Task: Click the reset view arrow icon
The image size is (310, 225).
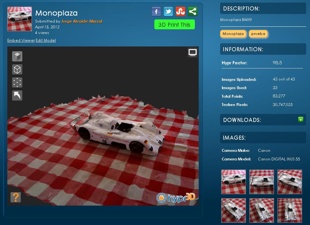Action: tap(17, 95)
